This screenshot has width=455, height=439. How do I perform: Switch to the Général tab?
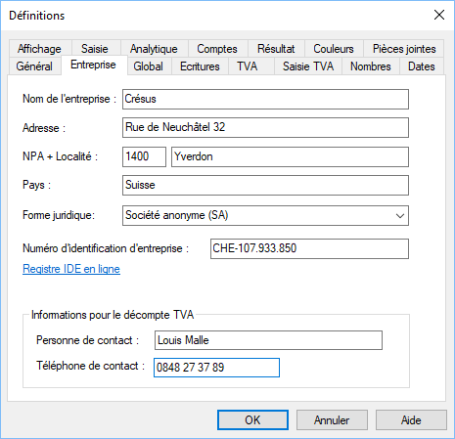click(34, 66)
